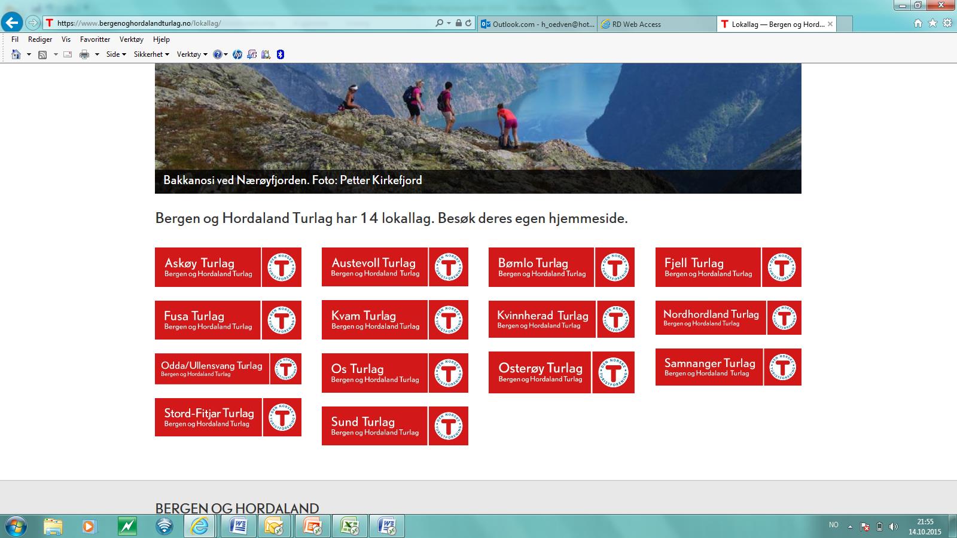The width and height of the screenshot is (957, 538).
Task: Click the green chart taskbar icon
Action: coord(127,526)
